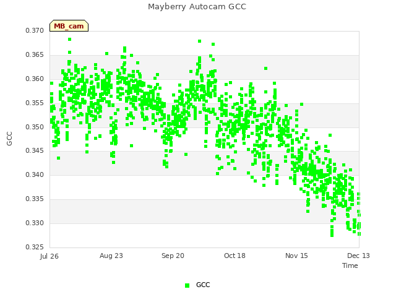396x297 pixels.
Task: Click the 0.370 y-axis tick label
Action: (35, 30)
